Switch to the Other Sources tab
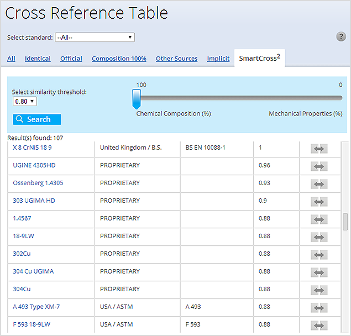Screen dimensions: 351x336 point(177,59)
